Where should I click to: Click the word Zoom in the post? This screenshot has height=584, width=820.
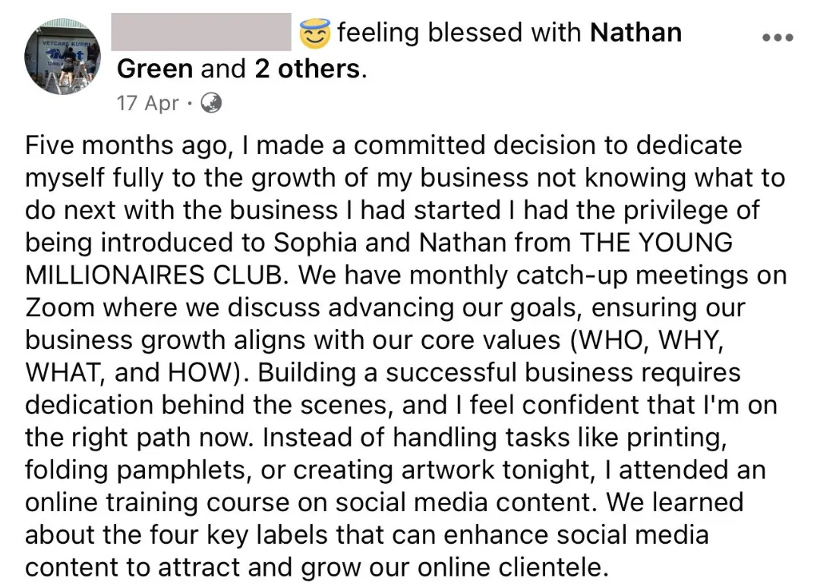coord(60,308)
